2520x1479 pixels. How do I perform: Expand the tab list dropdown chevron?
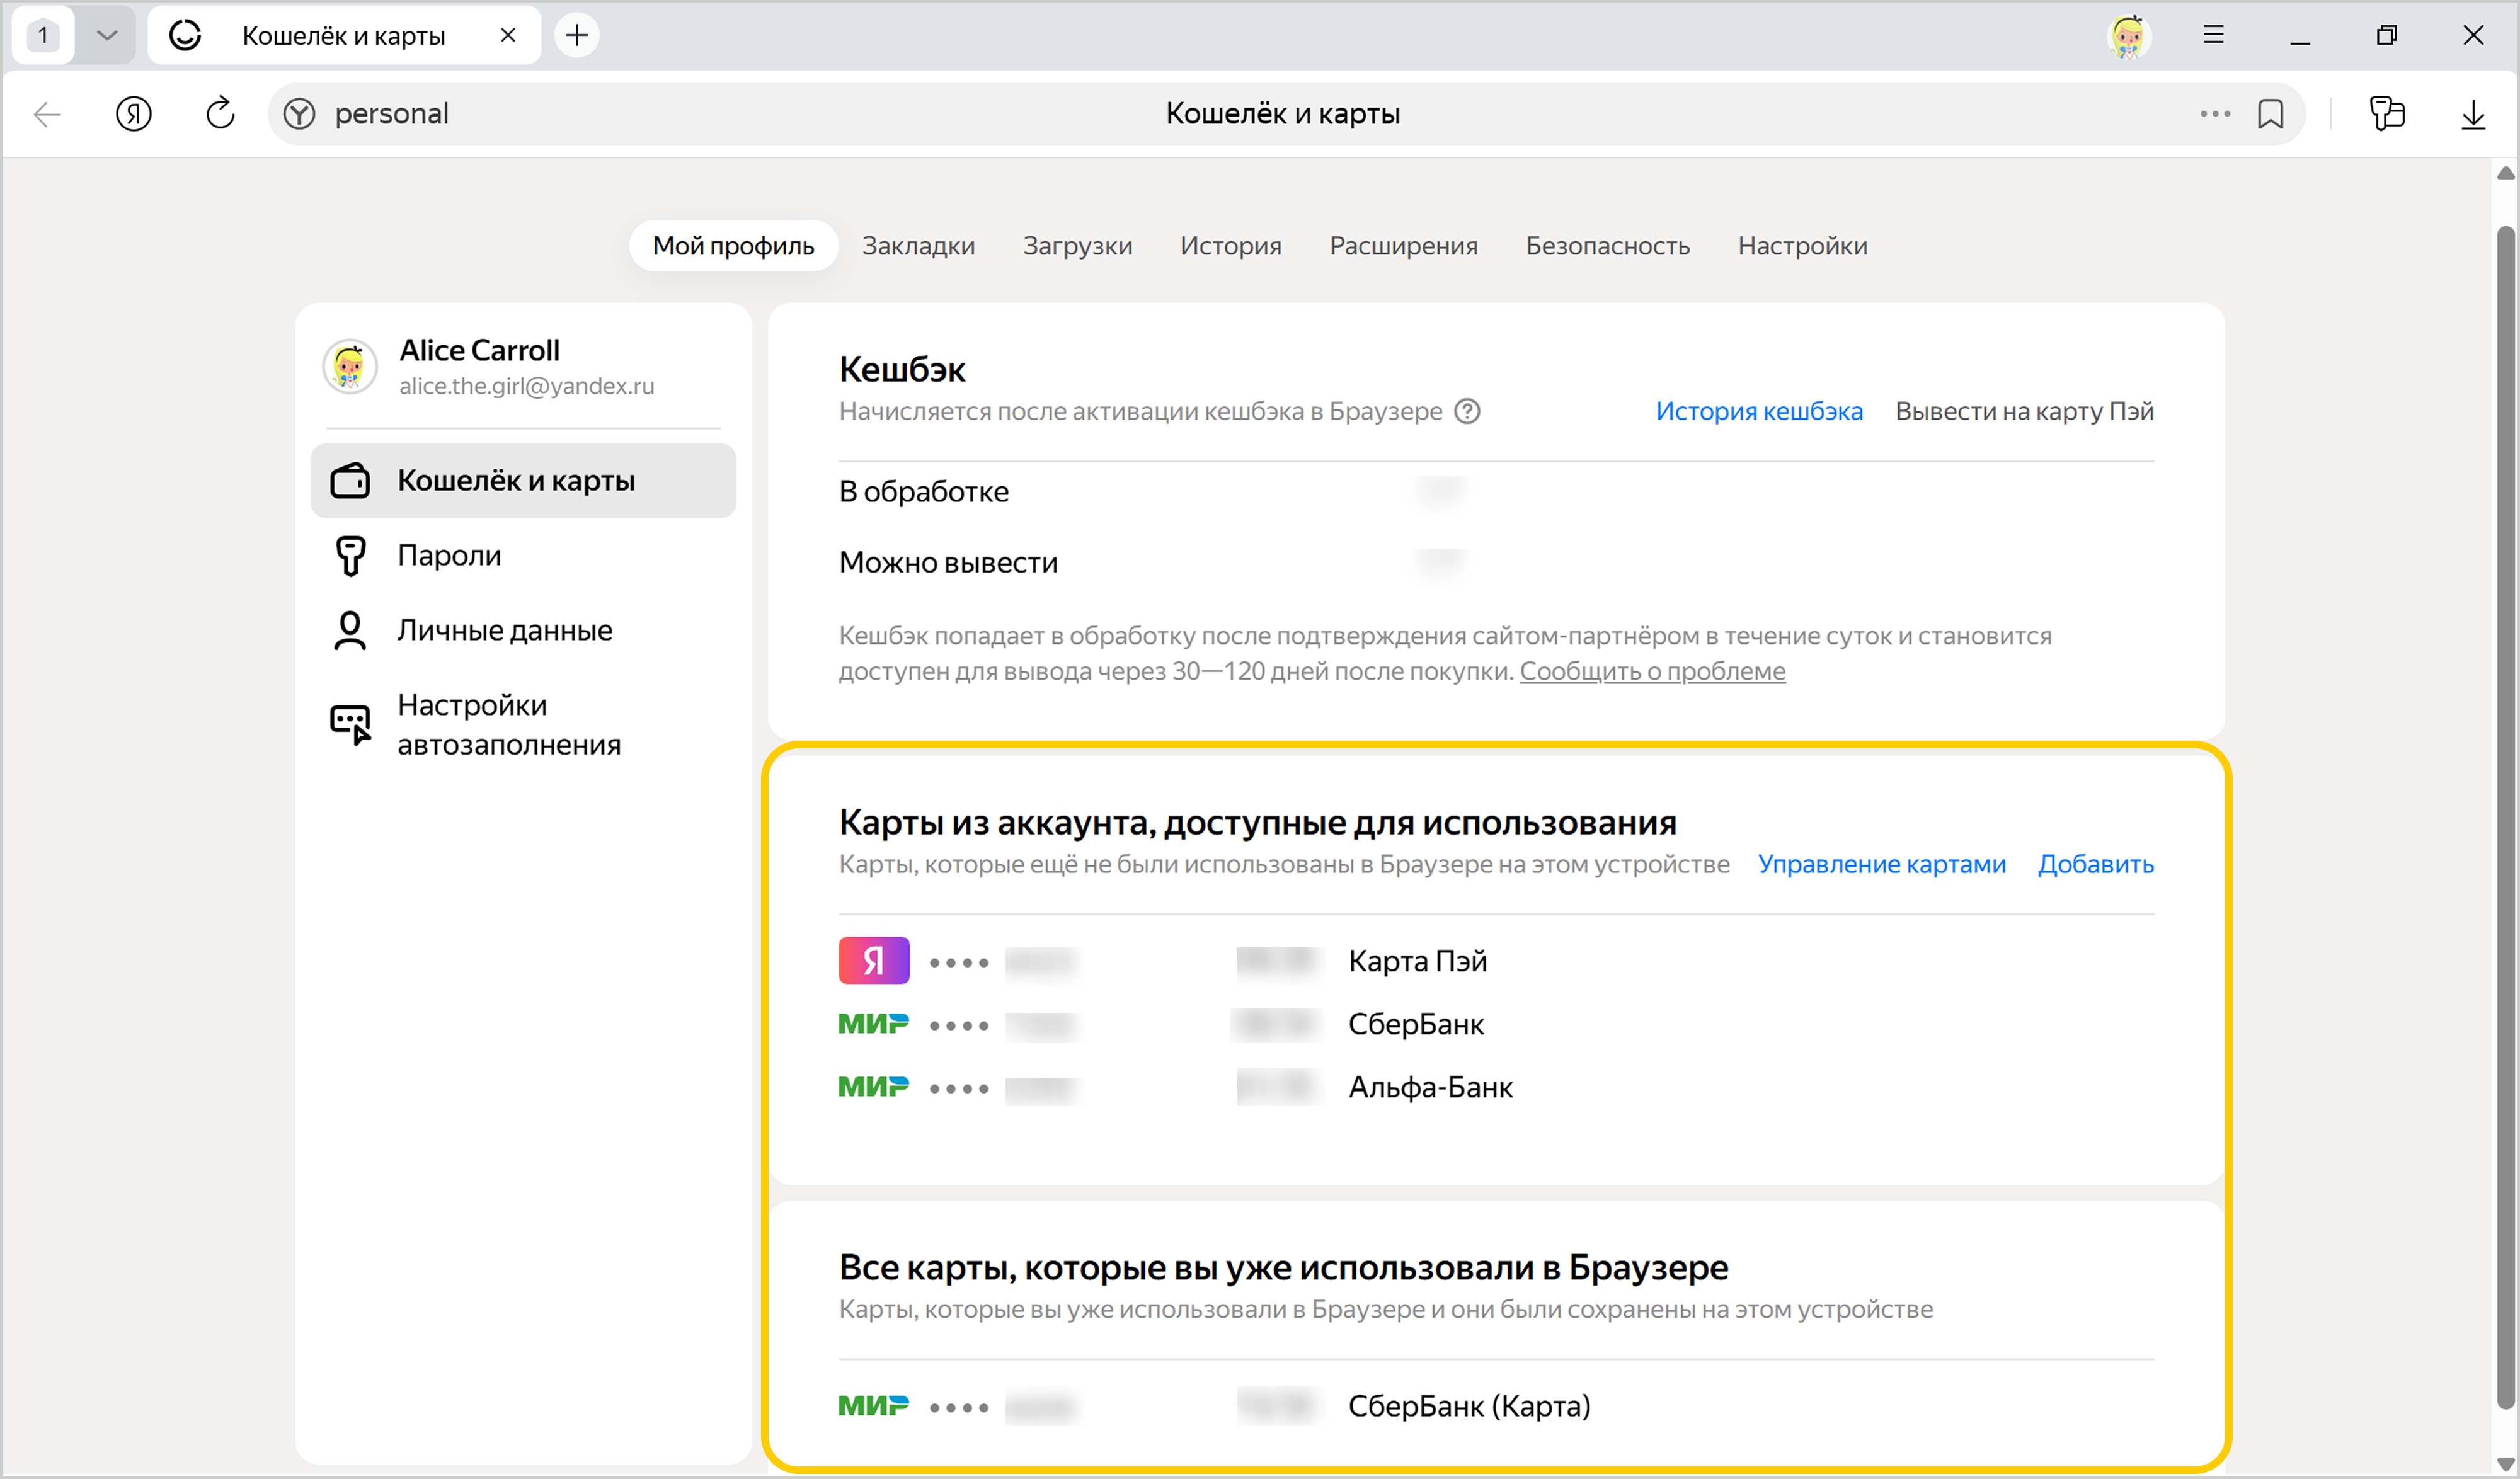pyautogui.click(x=107, y=36)
